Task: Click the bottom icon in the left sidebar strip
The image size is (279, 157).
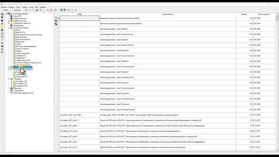Action: 2,52
